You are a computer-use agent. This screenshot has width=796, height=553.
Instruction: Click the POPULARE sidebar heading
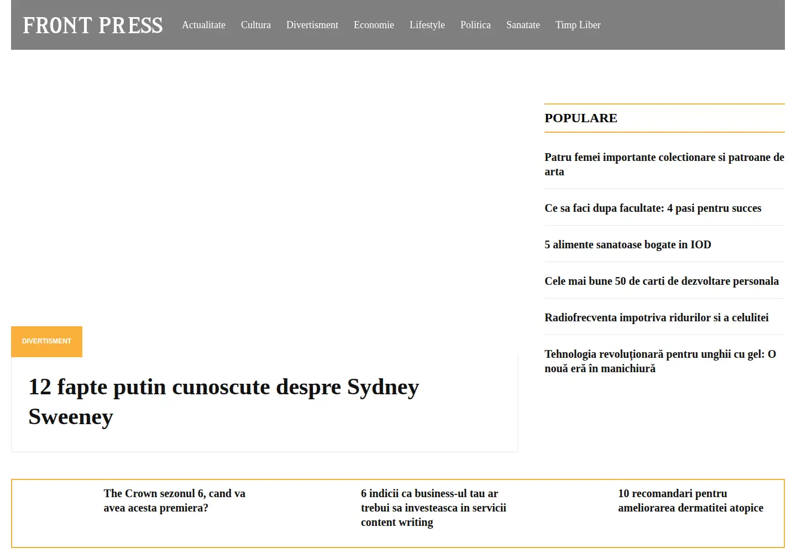581,118
